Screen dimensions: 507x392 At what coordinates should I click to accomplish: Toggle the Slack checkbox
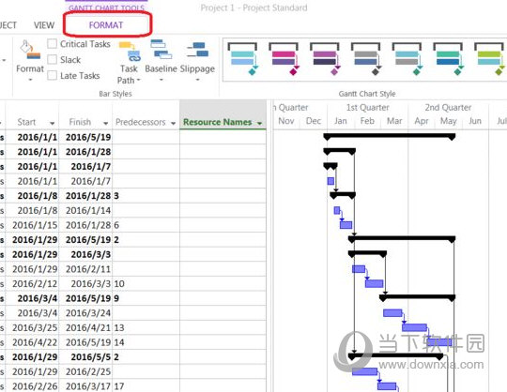coord(52,59)
